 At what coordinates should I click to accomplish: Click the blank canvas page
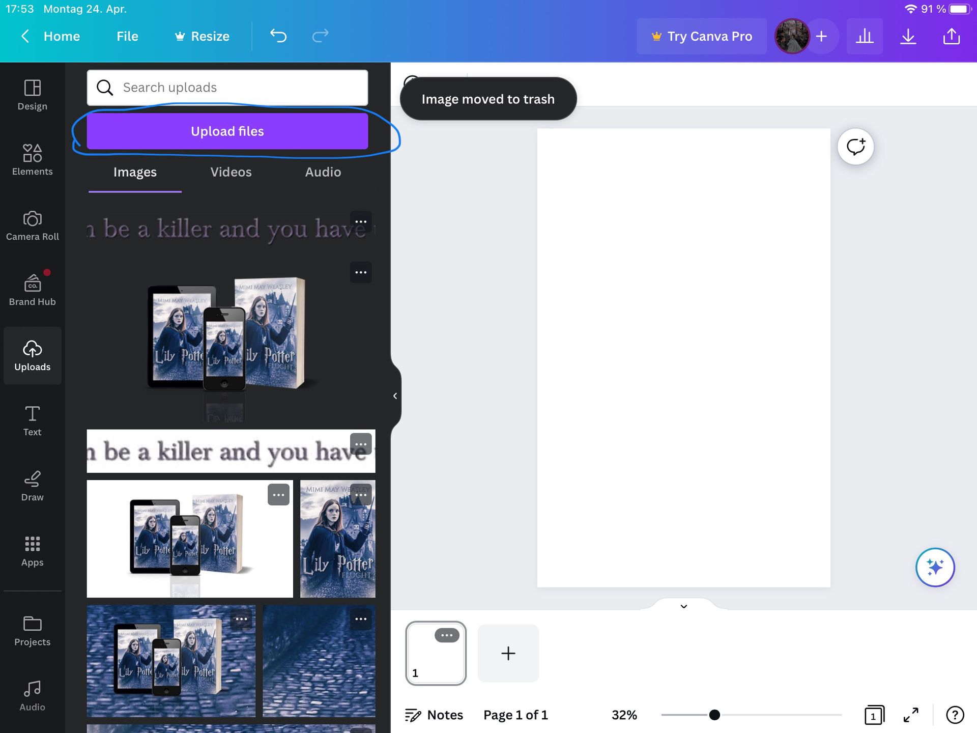click(683, 357)
